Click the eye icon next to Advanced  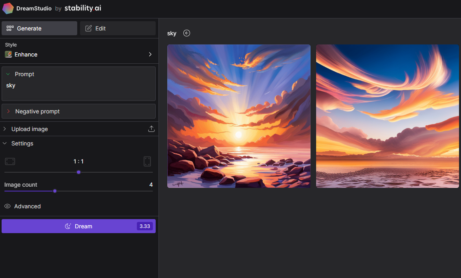[x=7, y=206]
